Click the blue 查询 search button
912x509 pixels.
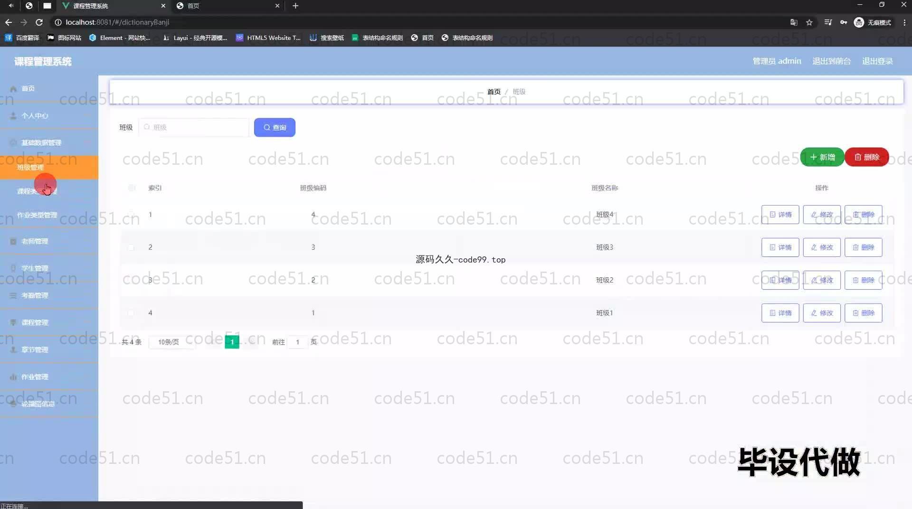pos(275,127)
